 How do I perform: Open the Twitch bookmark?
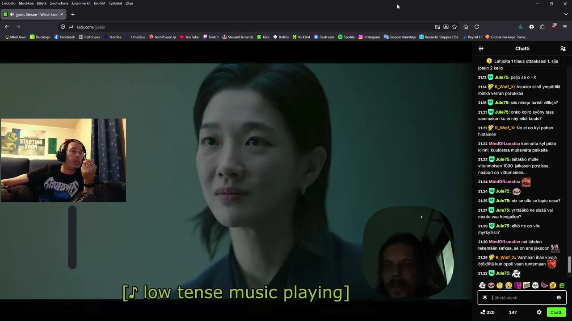coord(210,37)
